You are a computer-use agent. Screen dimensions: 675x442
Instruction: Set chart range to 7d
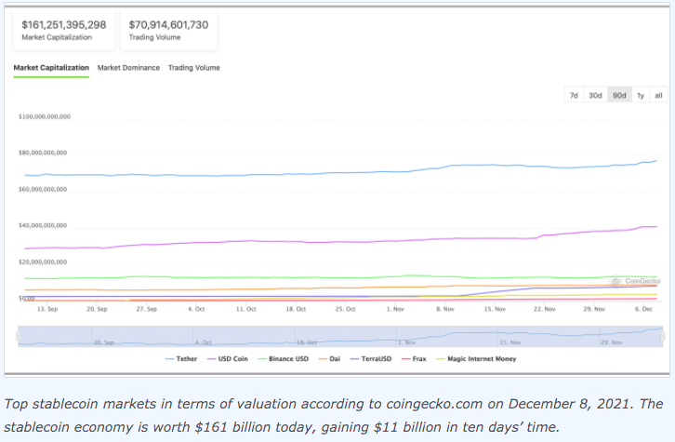click(x=574, y=95)
